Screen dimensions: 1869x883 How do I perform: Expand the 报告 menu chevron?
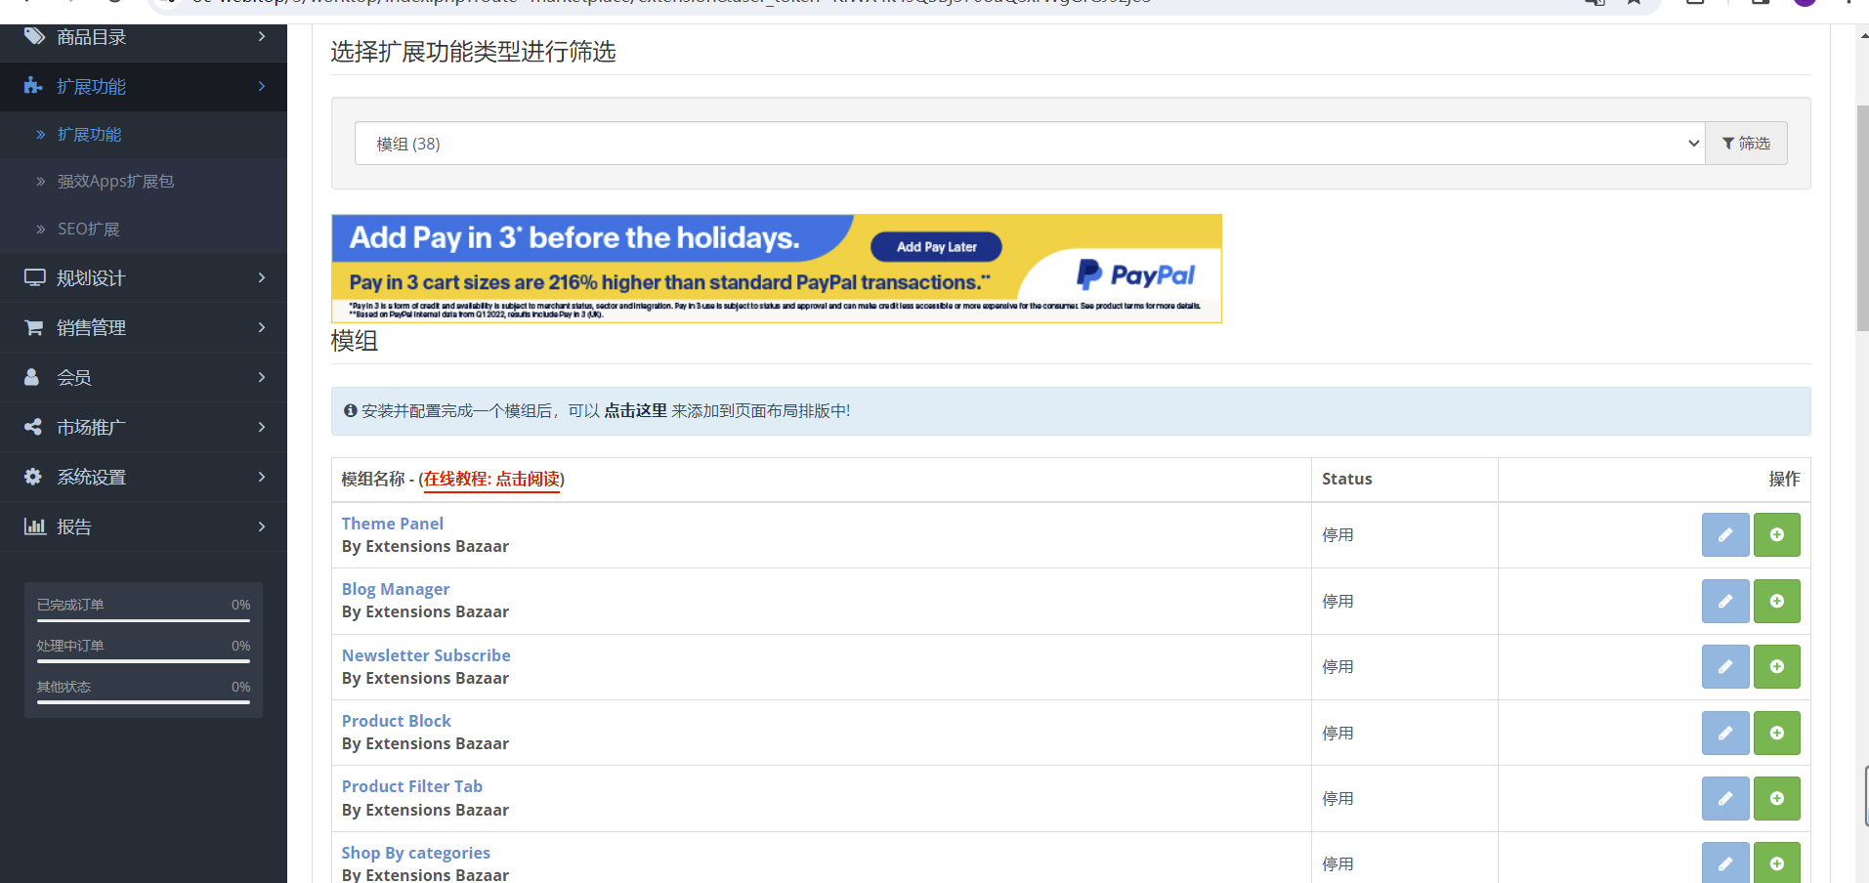[x=262, y=526]
